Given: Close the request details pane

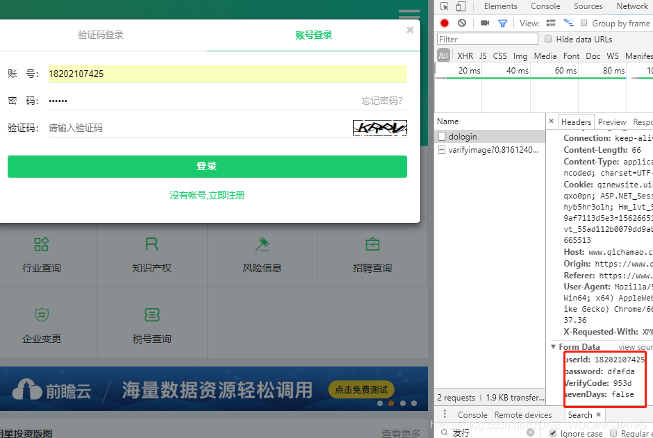Looking at the screenshot, I should tap(551, 121).
